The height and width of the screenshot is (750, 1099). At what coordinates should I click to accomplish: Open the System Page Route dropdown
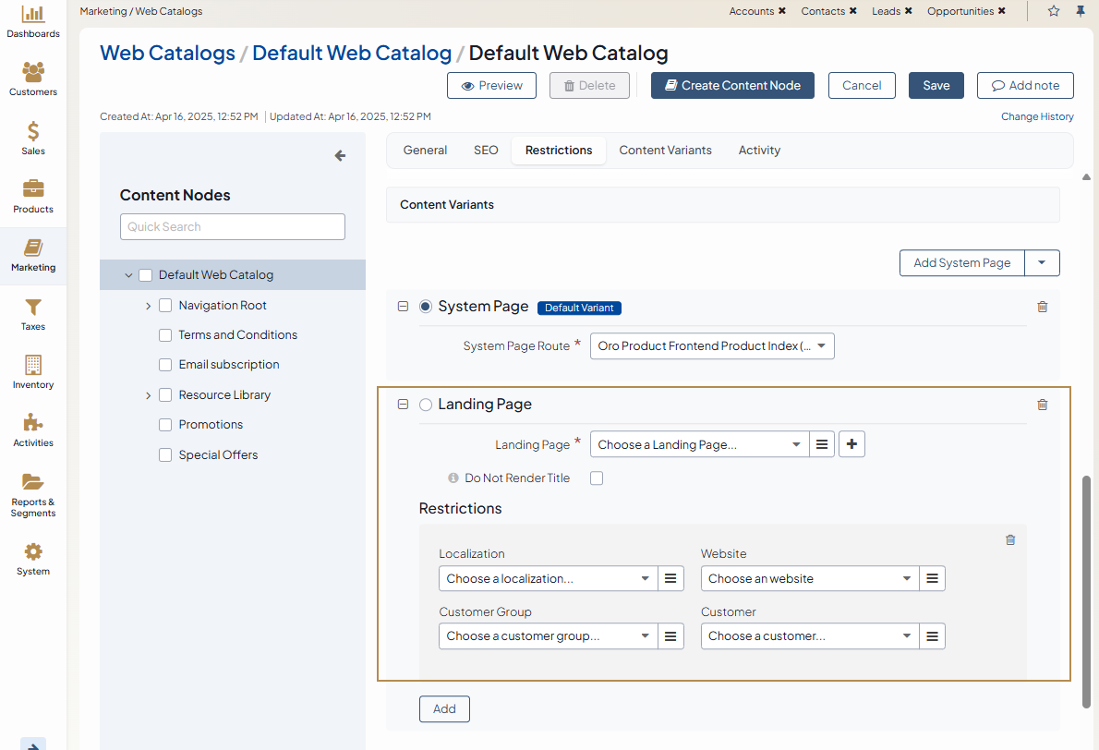pos(711,346)
